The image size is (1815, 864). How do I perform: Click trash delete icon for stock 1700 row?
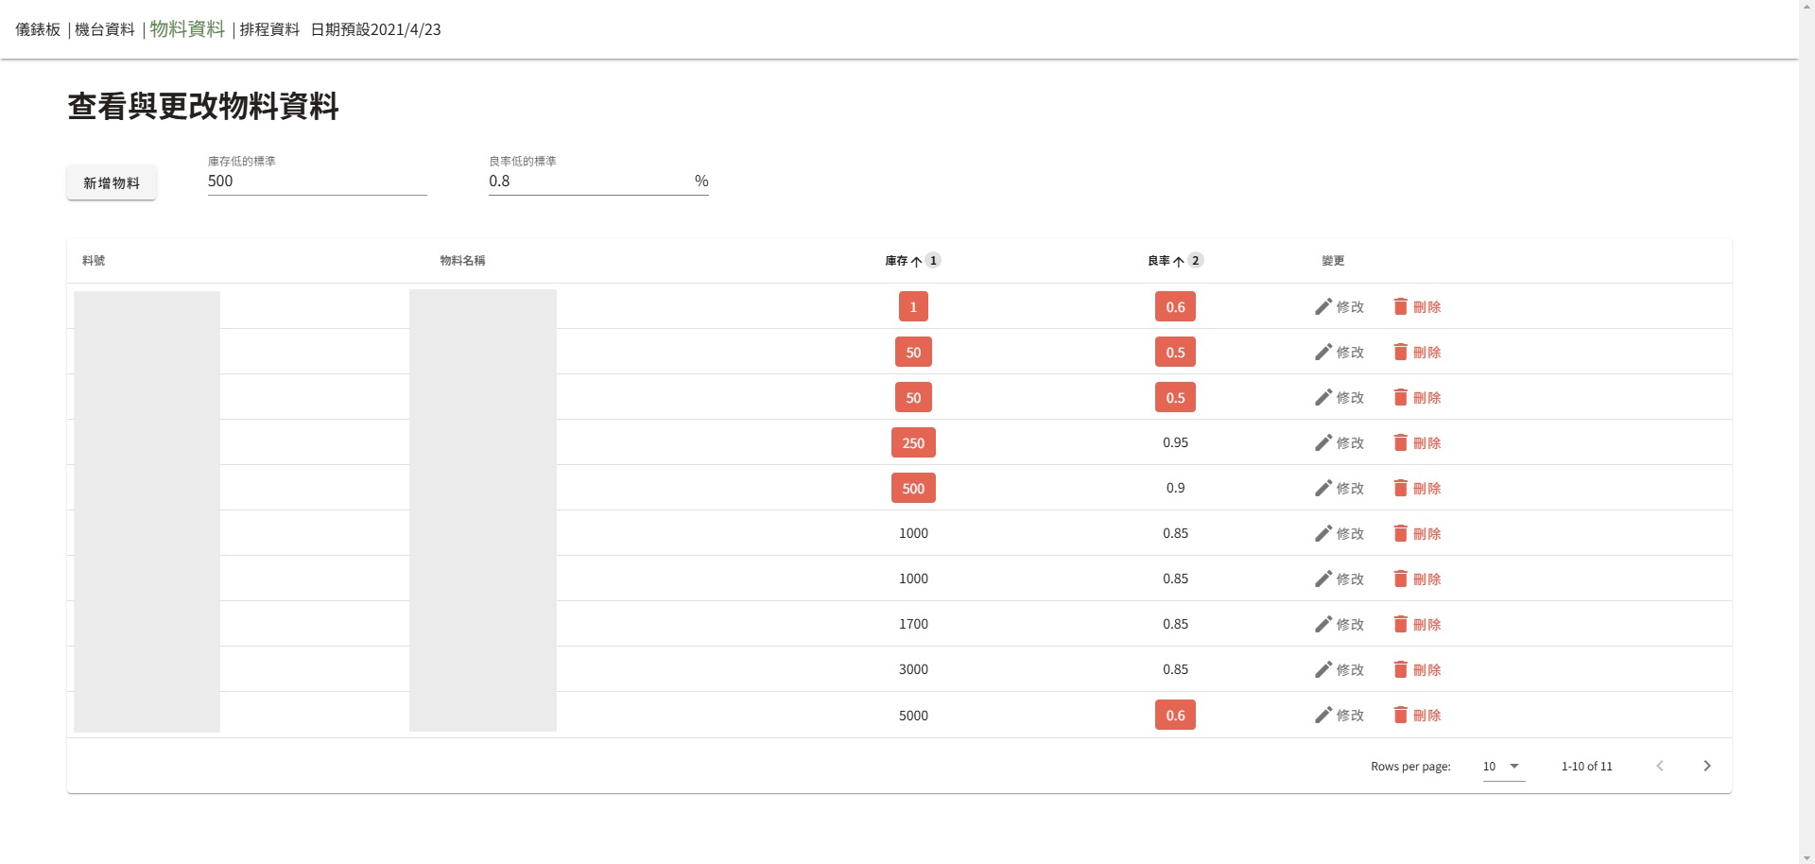point(1401,624)
